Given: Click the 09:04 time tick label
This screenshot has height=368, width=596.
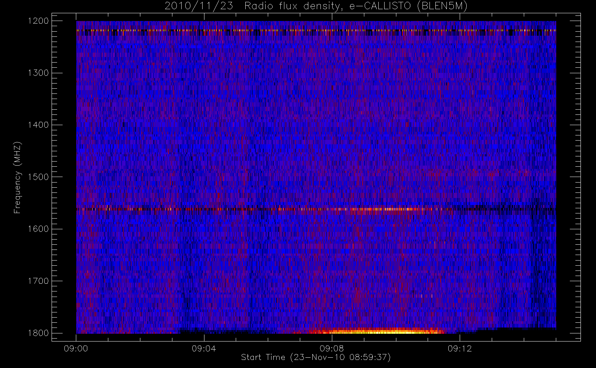Looking at the screenshot, I should click(204, 348).
